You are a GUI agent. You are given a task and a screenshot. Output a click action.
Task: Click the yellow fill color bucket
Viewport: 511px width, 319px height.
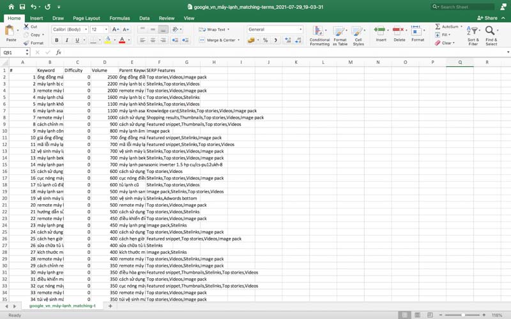tap(108, 40)
